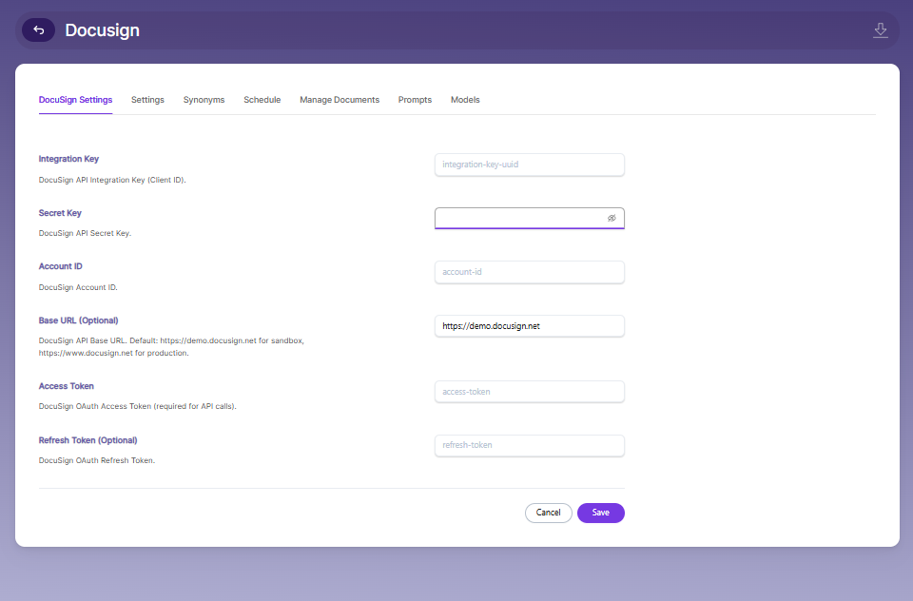The height and width of the screenshot is (601, 913).
Task: Open the DocuSign Settings tab
Action: (75, 100)
